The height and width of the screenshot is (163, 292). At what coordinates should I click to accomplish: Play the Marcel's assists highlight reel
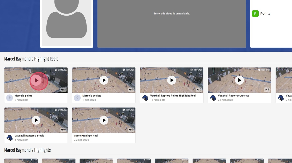coord(104,80)
